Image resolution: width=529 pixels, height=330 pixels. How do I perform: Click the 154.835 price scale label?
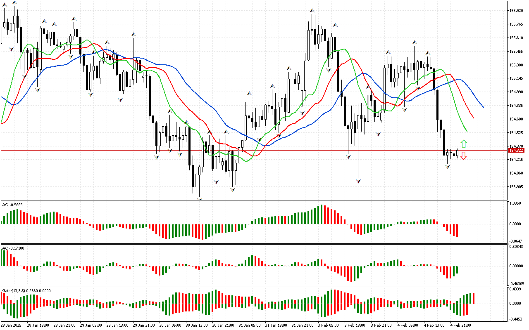516,106
